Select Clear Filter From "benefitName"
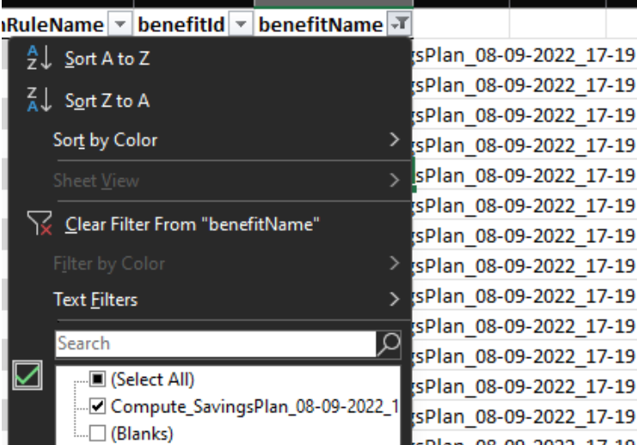The height and width of the screenshot is (445, 637). click(193, 225)
